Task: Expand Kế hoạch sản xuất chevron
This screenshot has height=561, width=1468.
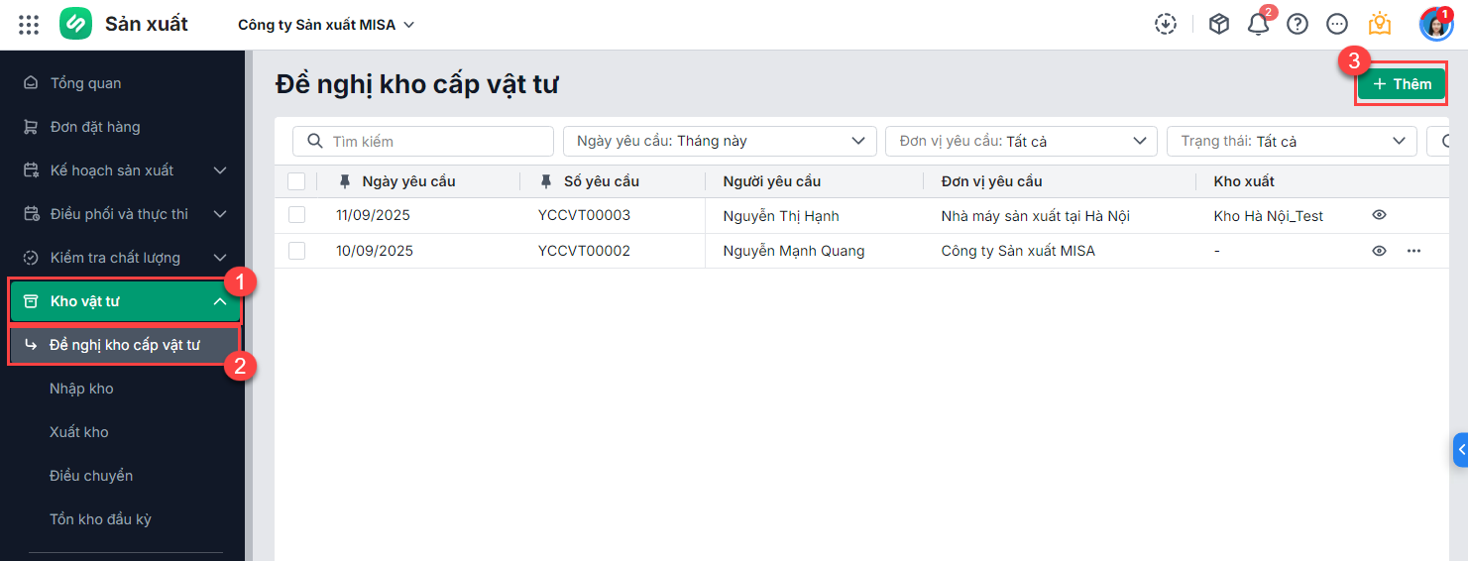Action: [x=220, y=170]
